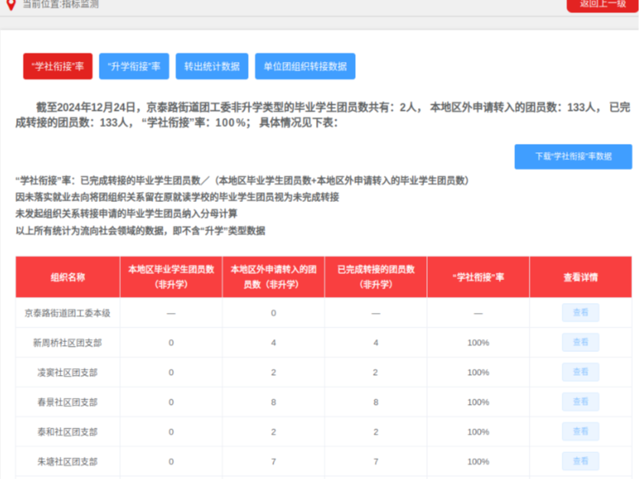Click the red location pin icon
Image resolution: width=639 pixels, height=479 pixels.
click(x=11, y=5)
